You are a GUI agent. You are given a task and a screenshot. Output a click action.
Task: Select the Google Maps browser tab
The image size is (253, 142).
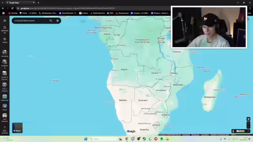point(21,3)
